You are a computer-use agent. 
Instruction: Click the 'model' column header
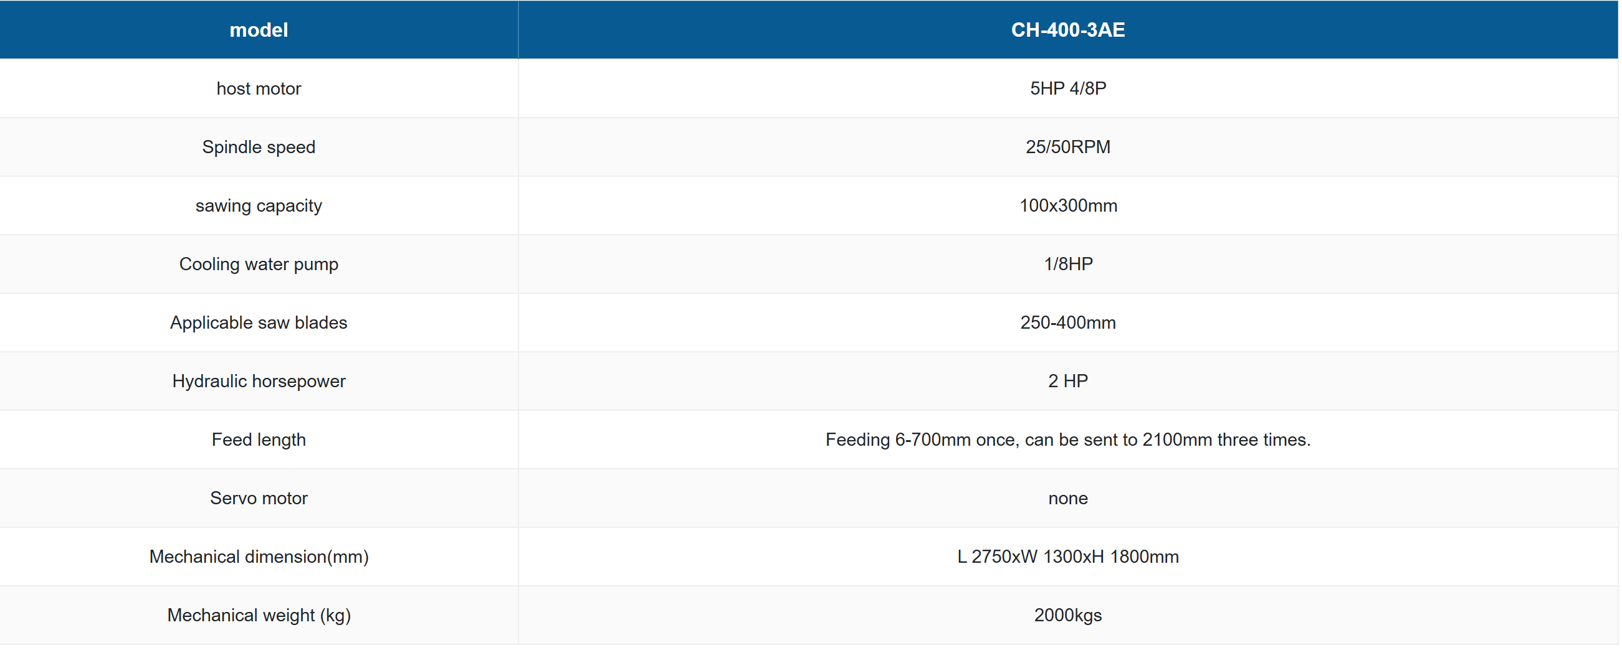[258, 29]
